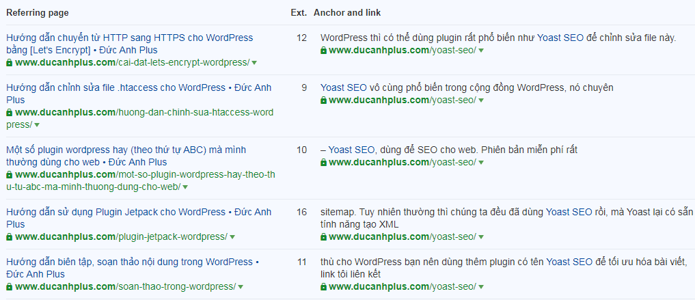Click Yoast SEO anchor in 'vô cùng phổ biến' text

pyautogui.click(x=344, y=87)
